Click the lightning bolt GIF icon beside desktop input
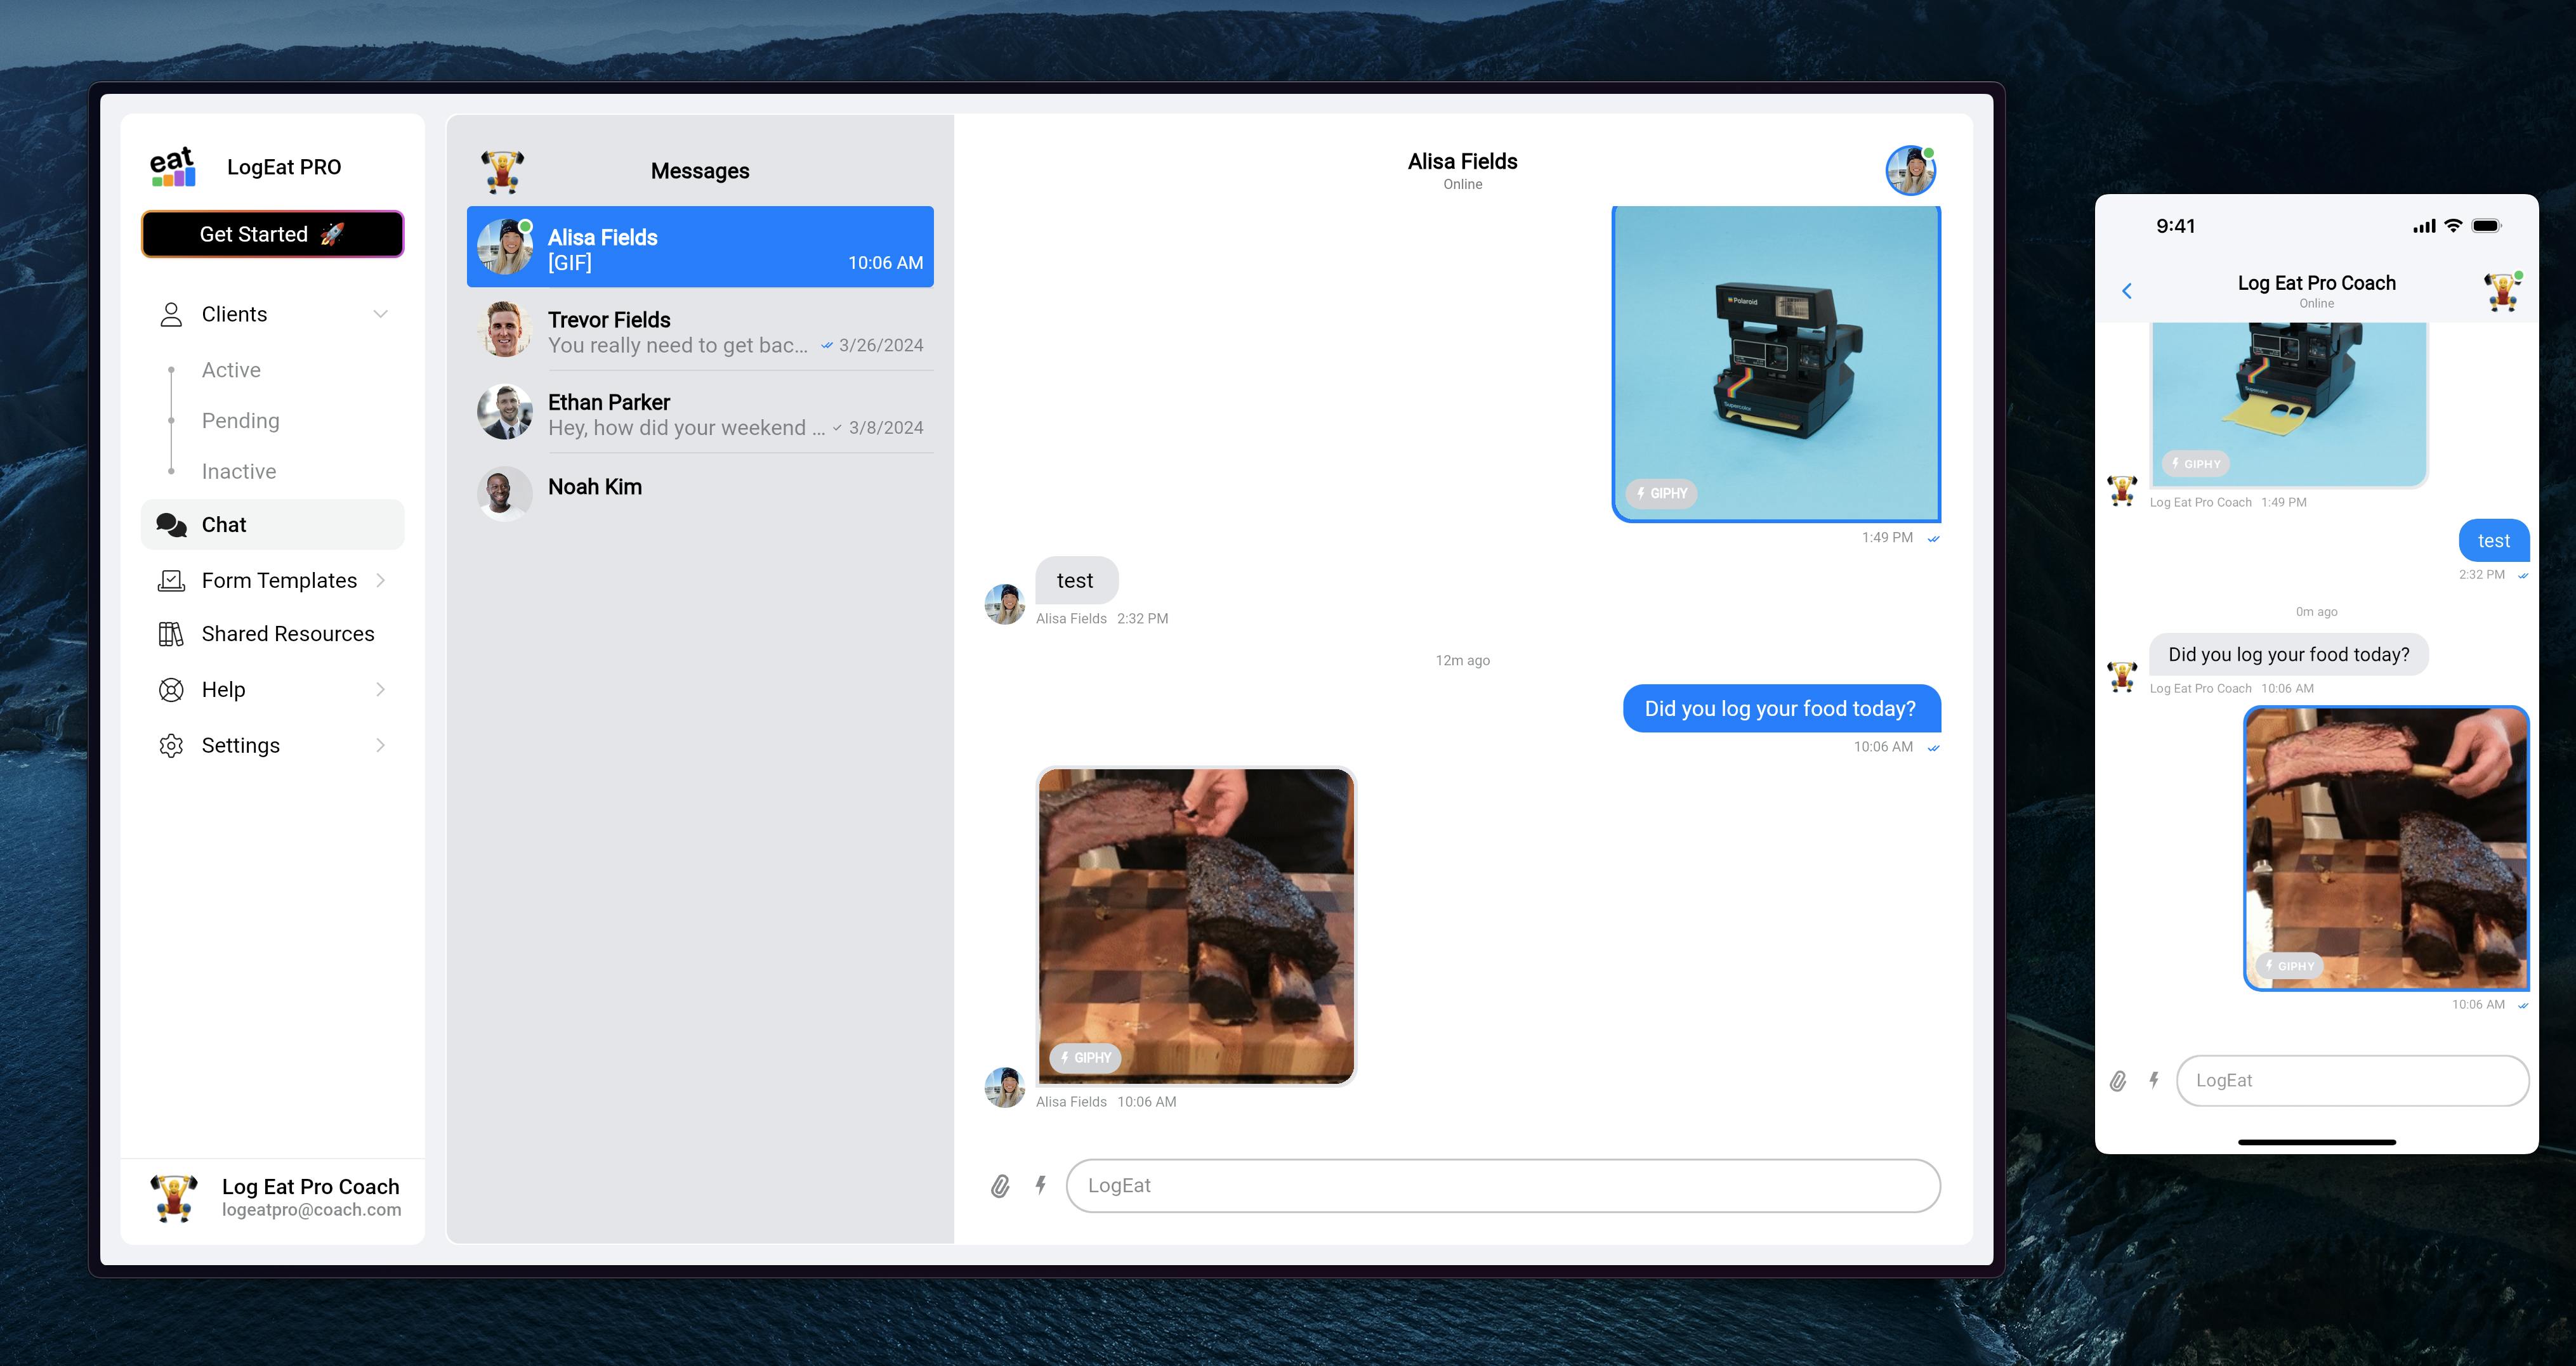Image resolution: width=2576 pixels, height=1366 pixels. [1041, 1185]
